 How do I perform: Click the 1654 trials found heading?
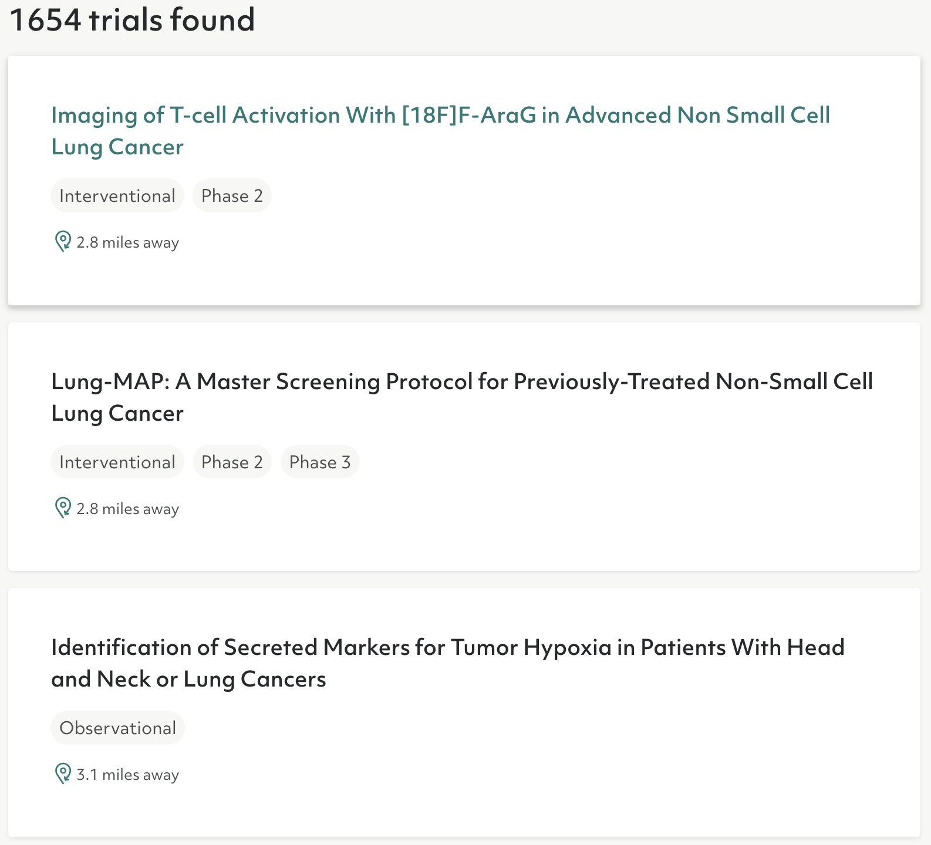point(133,20)
